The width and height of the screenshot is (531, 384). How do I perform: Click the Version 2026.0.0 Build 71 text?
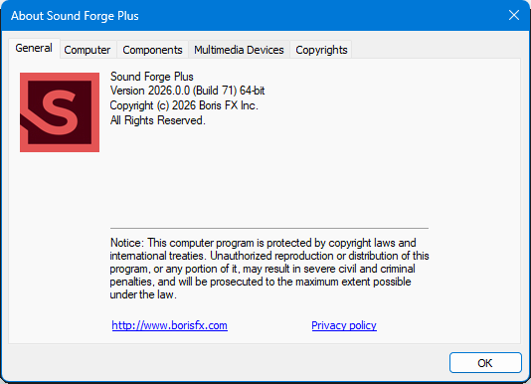click(187, 91)
